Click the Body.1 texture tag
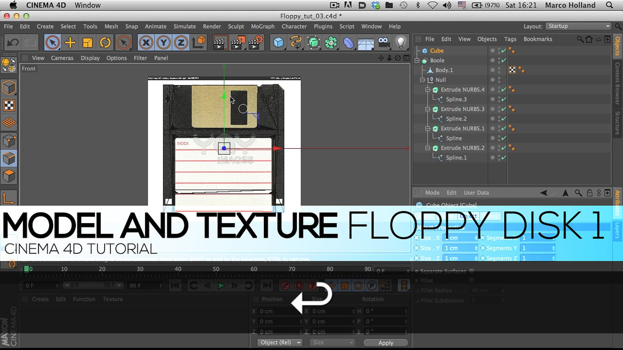 (x=512, y=70)
